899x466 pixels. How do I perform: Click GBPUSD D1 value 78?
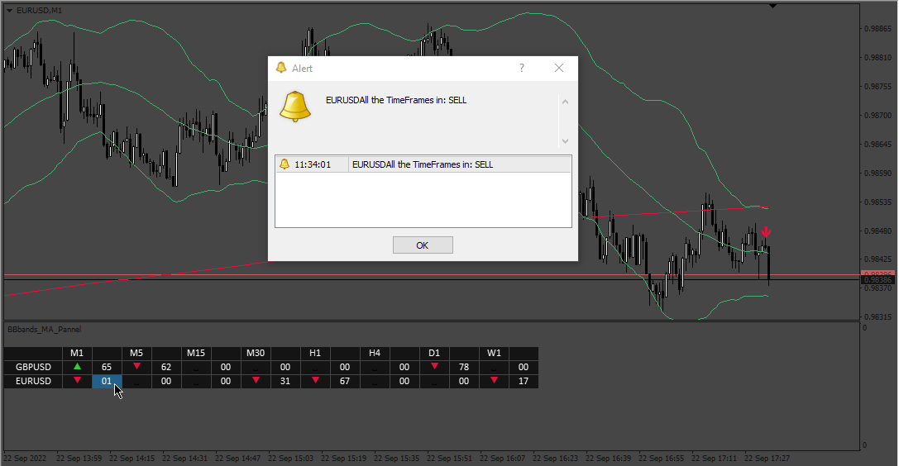464,367
